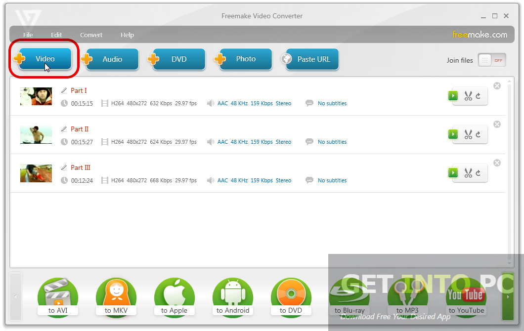Screen dimensions: 524x331
Task: Rename Part III using pencil icon
Action: [64, 167]
